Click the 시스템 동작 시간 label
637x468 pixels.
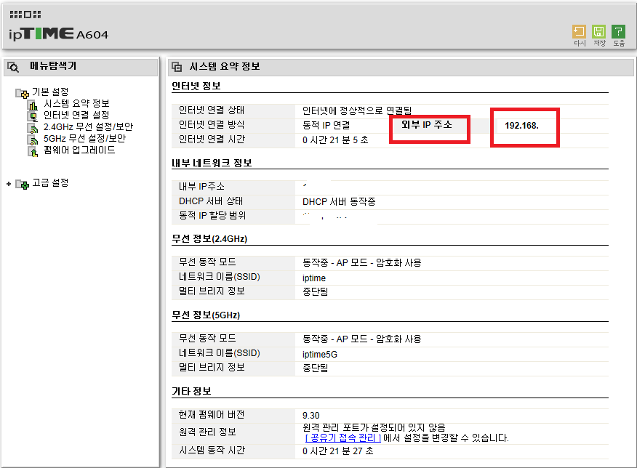212,450
